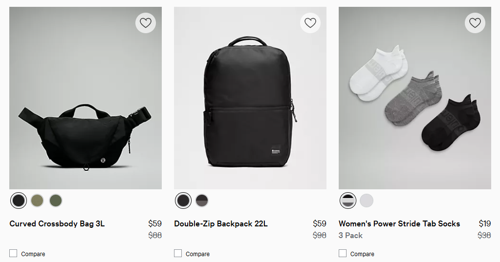
Task: Select black color swatch for Crossbody Bag
Action: point(19,201)
